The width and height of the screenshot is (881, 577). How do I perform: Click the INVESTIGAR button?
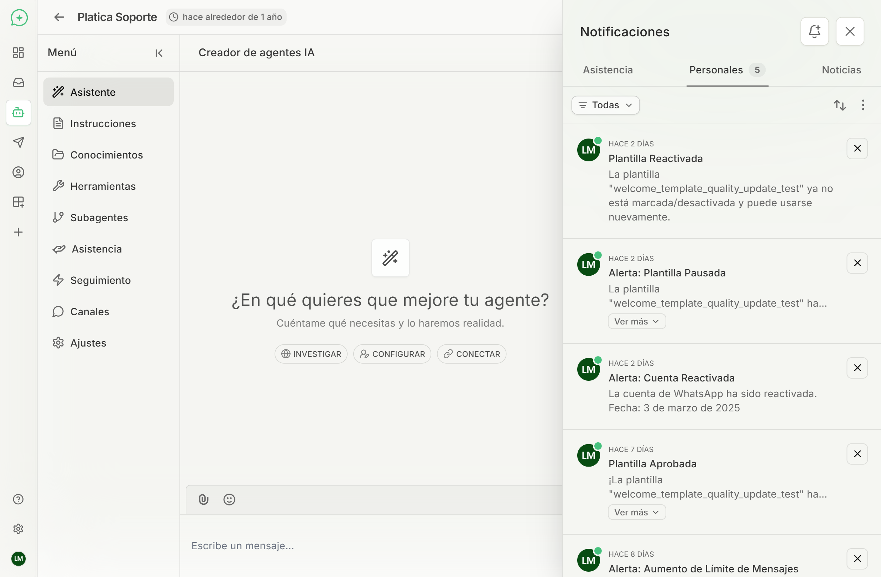point(311,354)
